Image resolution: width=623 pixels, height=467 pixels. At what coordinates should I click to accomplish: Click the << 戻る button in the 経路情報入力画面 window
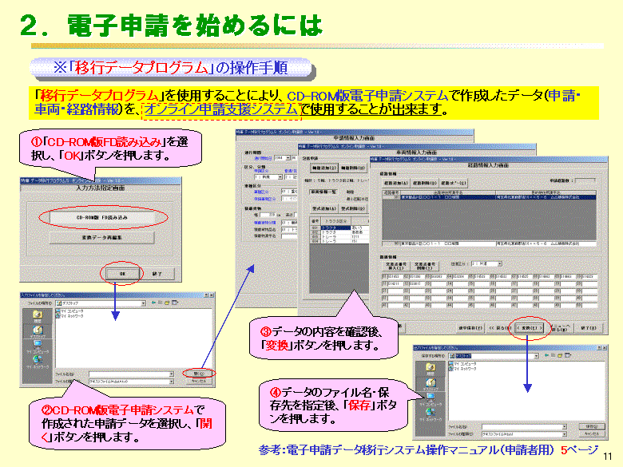tap(500, 328)
